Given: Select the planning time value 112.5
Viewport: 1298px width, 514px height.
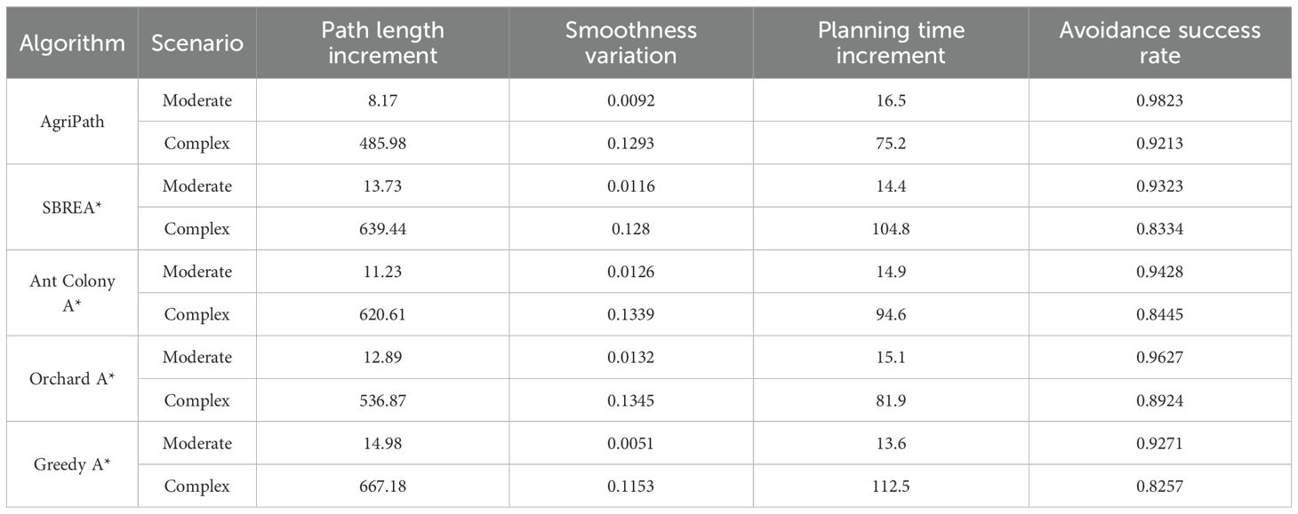Looking at the screenshot, I should (x=891, y=486).
